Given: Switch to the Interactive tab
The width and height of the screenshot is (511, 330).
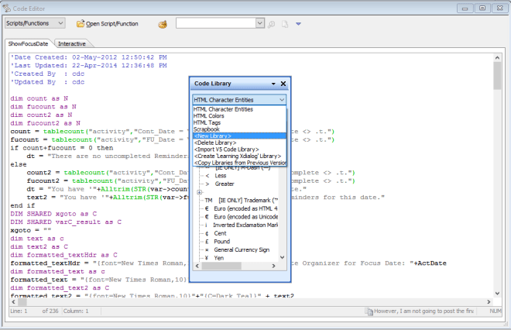Looking at the screenshot, I should [x=72, y=43].
